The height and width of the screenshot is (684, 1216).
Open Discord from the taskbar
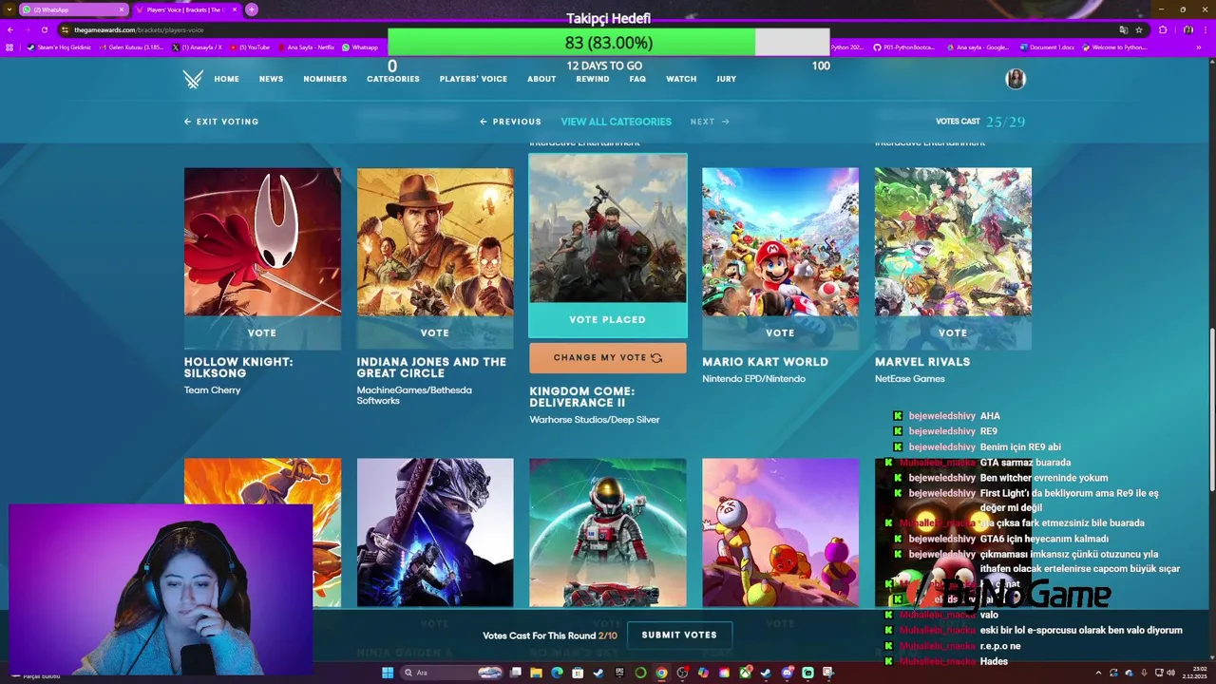(787, 673)
